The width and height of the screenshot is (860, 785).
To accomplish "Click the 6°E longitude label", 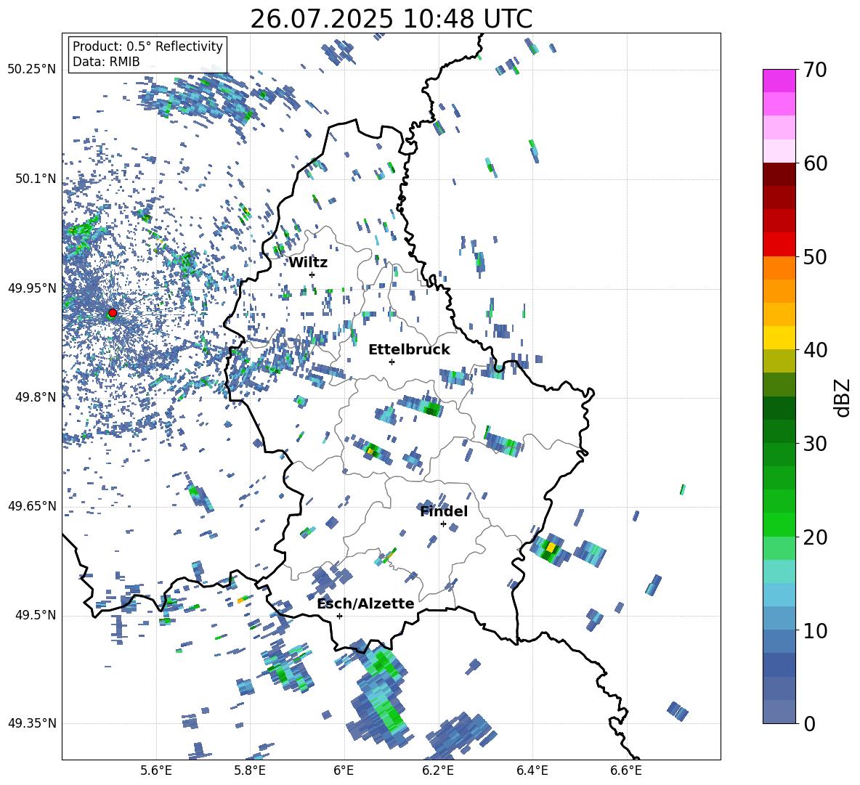I will point(344,770).
